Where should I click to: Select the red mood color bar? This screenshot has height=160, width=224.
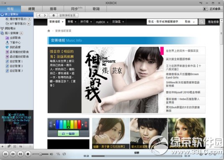click(80, 125)
